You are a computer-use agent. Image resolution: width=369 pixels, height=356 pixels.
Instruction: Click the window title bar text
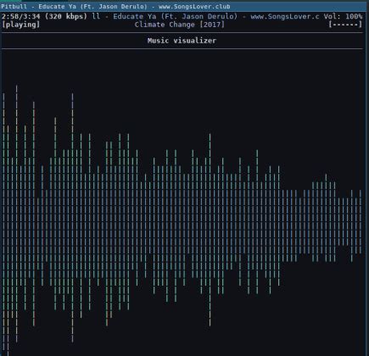115,6
